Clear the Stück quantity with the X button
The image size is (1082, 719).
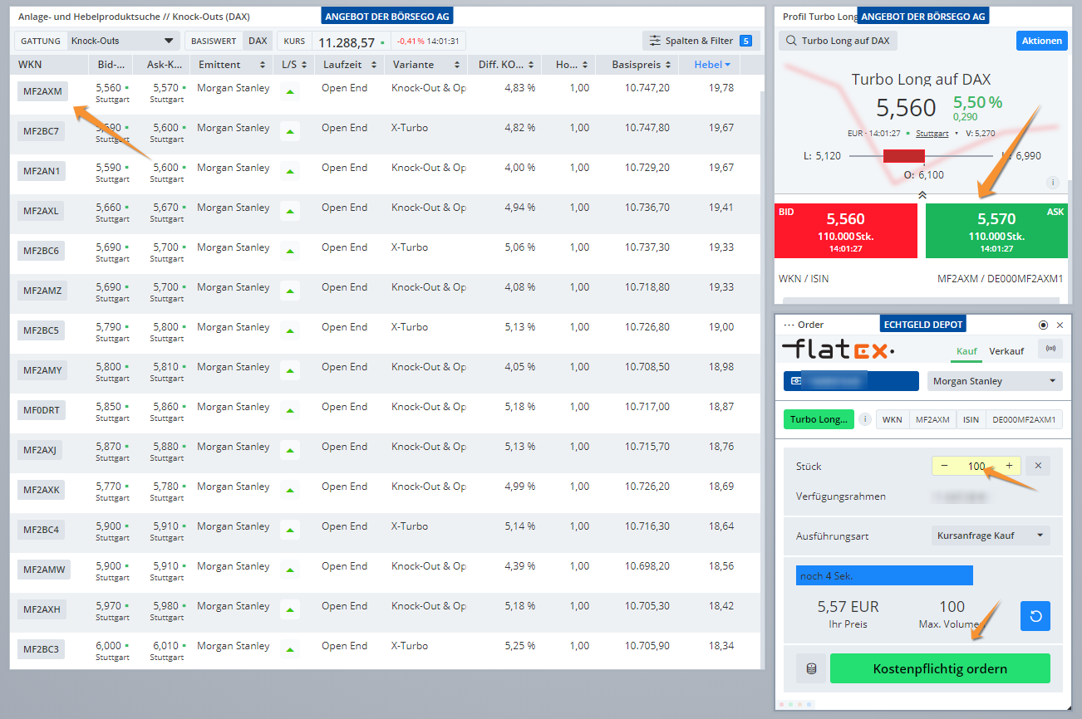(1038, 466)
